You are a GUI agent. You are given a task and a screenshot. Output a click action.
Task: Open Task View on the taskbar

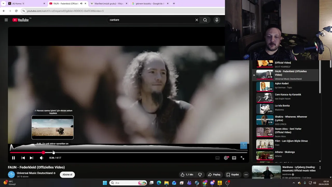151,183
